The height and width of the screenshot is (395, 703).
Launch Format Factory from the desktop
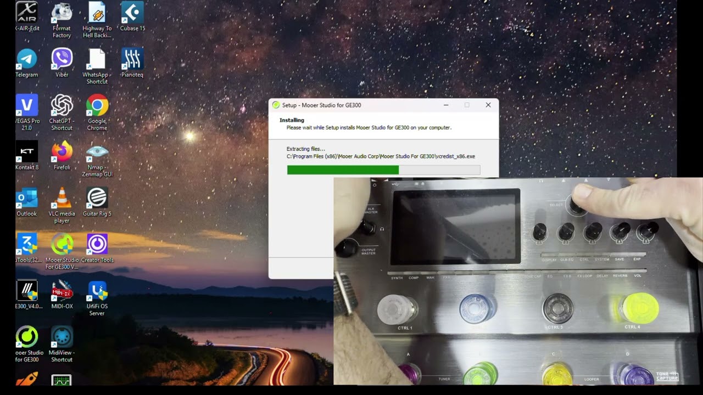click(62, 21)
